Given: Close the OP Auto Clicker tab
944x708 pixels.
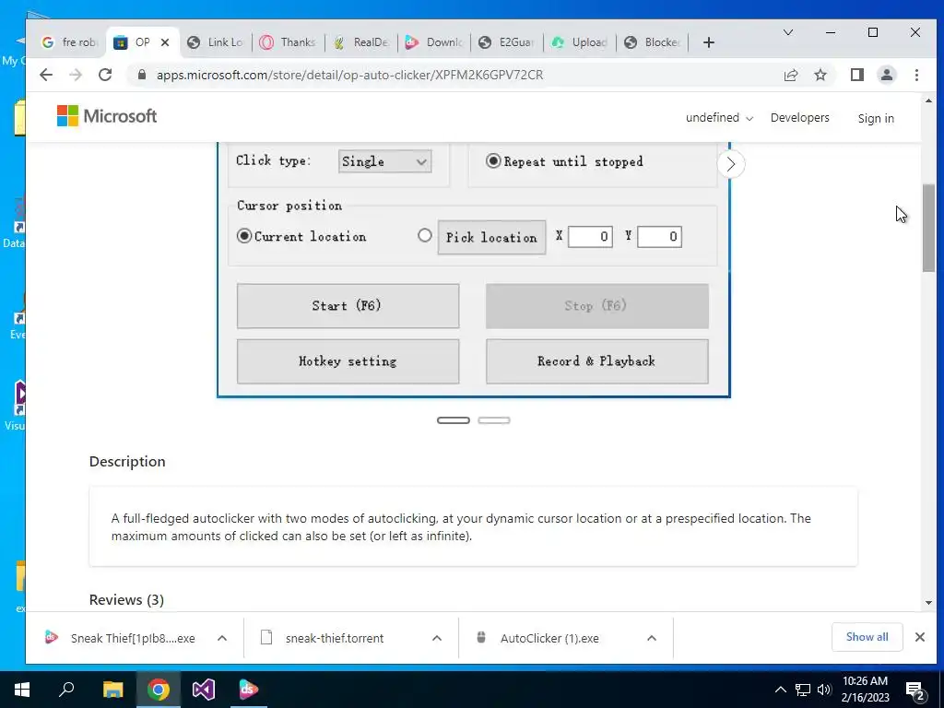Looking at the screenshot, I should coord(165,42).
